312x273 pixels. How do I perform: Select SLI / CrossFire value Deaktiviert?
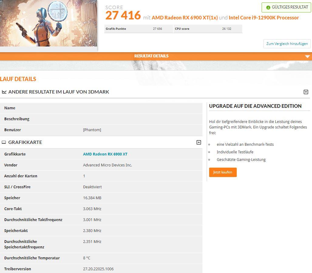(x=92, y=187)
